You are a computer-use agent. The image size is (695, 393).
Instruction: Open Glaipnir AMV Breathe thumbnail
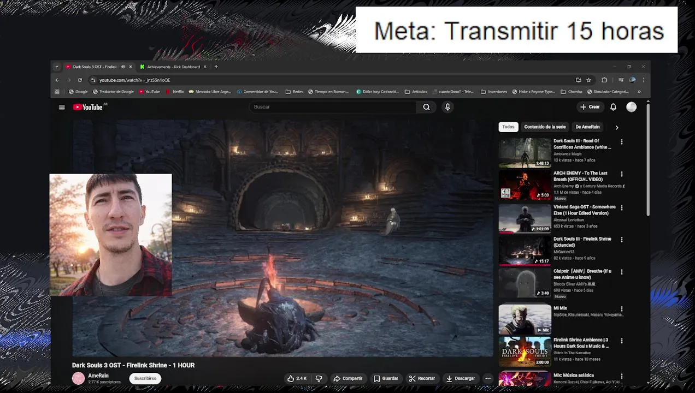pyautogui.click(x=525, y=283)
